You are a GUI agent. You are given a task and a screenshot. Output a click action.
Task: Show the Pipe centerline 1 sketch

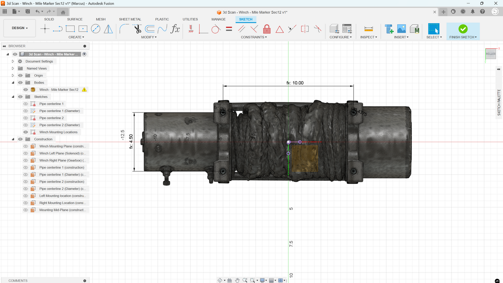pos(25,104)
